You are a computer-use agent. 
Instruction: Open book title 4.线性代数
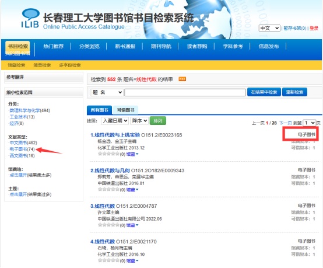click(103, 241)
